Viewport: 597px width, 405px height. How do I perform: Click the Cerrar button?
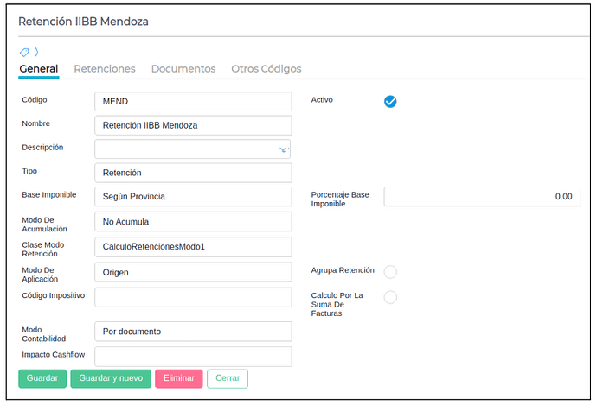click(228, 378)
